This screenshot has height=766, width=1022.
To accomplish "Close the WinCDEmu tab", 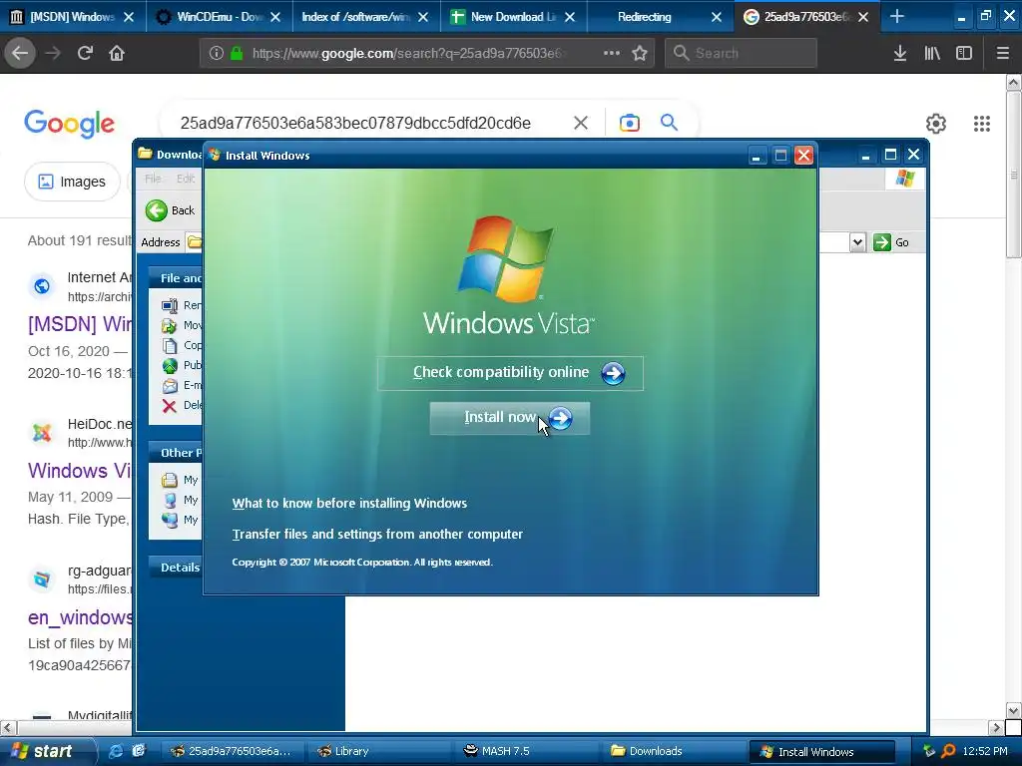I will click(x=275, y=17).
